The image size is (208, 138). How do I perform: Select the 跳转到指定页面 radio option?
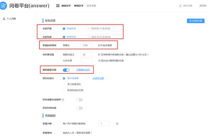pos(64,90)
